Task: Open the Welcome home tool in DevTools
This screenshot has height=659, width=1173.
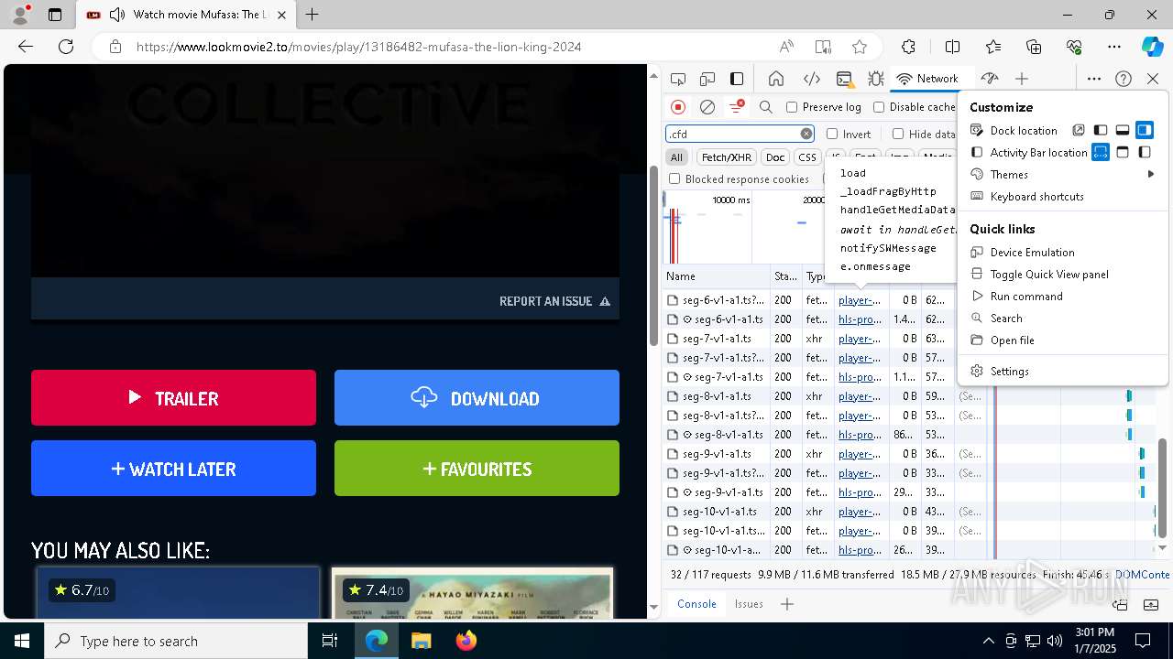Action: click(776, 79)
